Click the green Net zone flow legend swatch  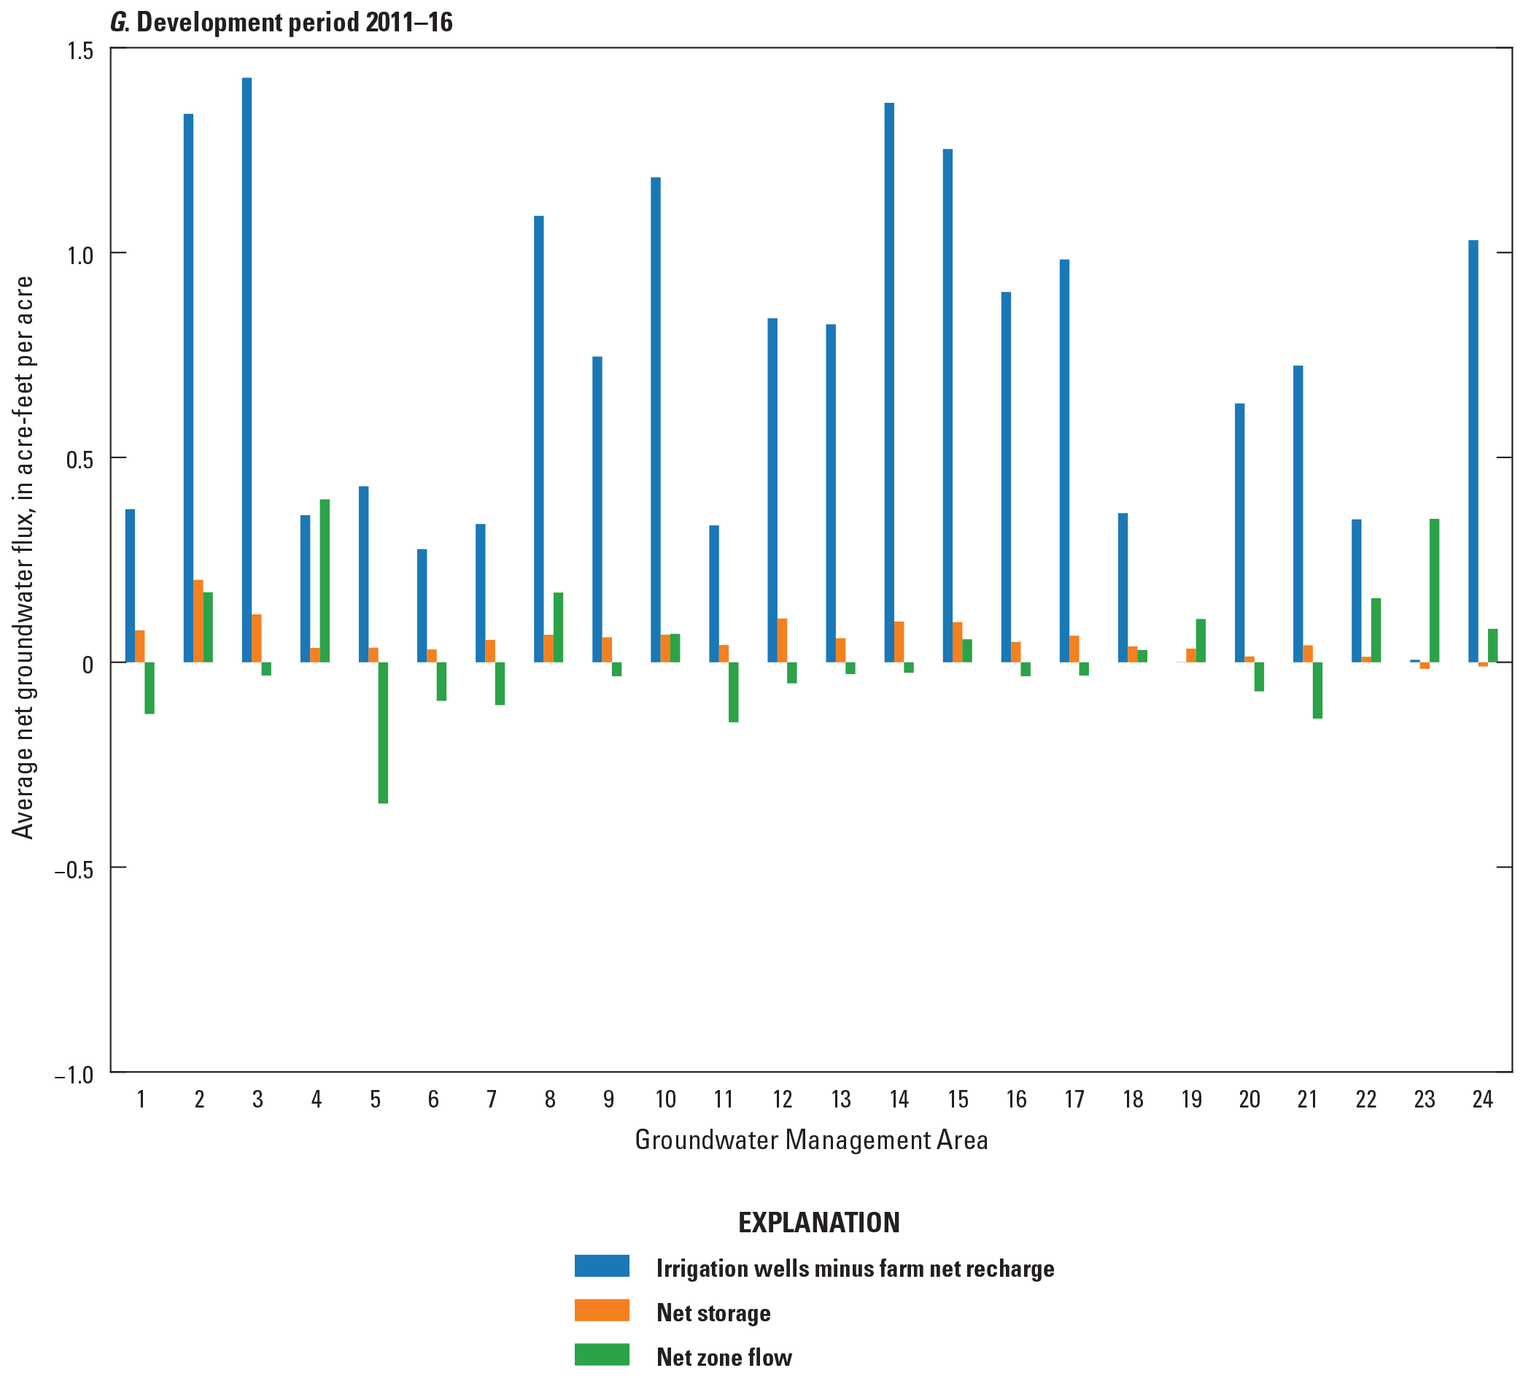(601, 1355)
